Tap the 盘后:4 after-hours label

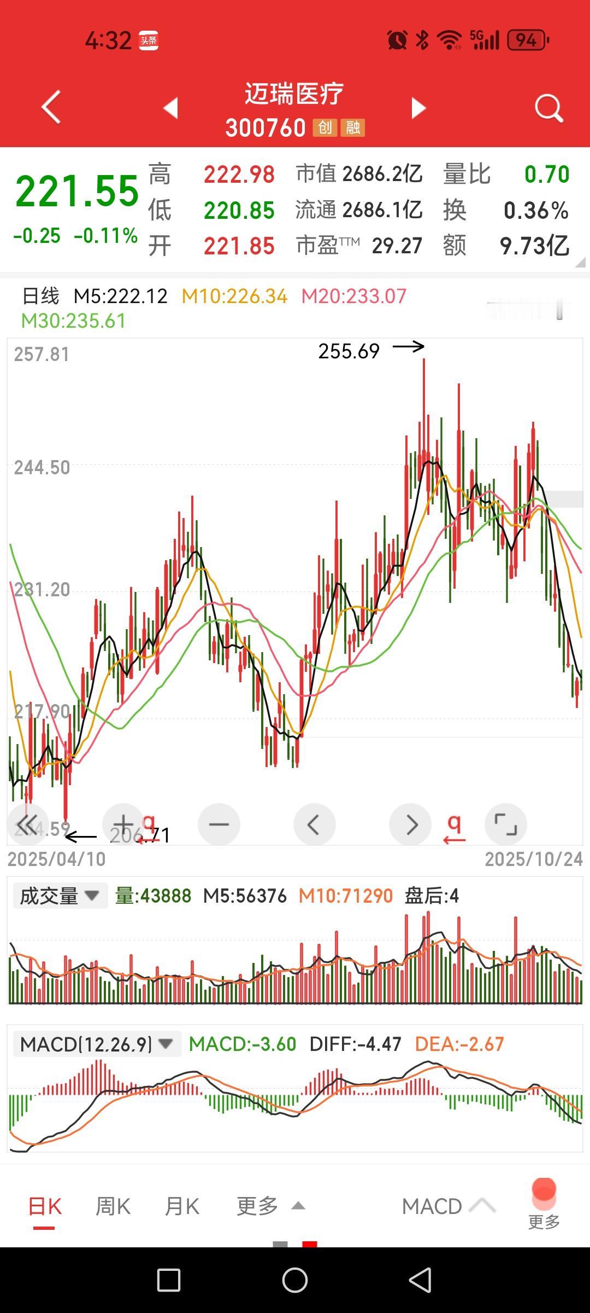coord(432,896)
